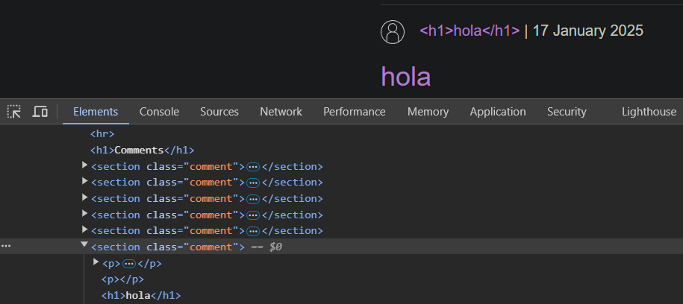Expand the second comment section node
Viewport: 683px width, 304px height.
point(85,180)
